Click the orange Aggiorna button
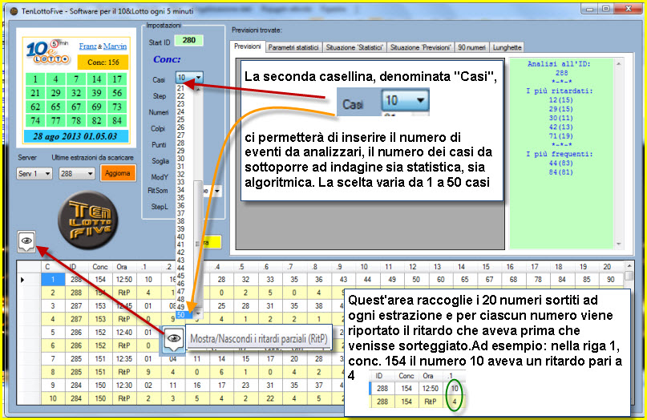 click(118, 173)
